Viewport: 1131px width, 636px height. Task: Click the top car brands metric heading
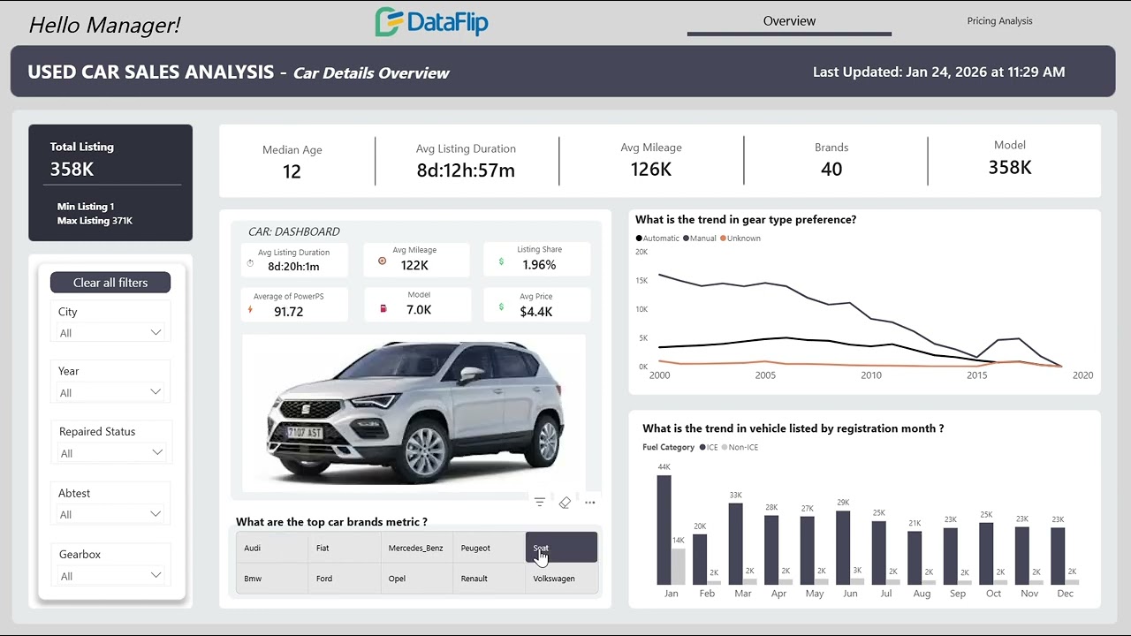click(x=331, y=522)
